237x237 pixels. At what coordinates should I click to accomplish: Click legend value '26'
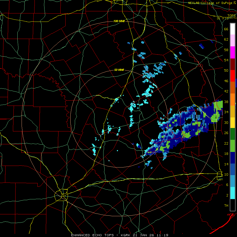point(226,133)
